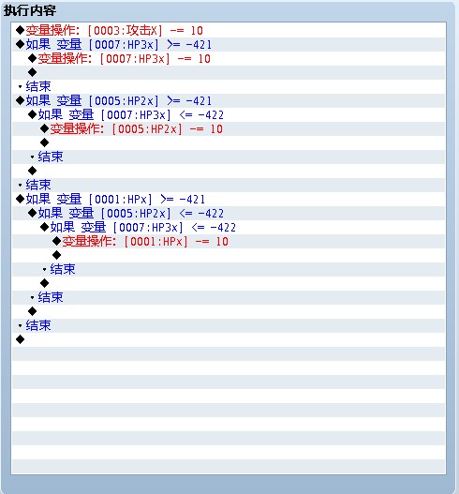
Task: Select the 如果 变量 [0005:HP2x] >= -421 condition
Action: pos(229,101)
